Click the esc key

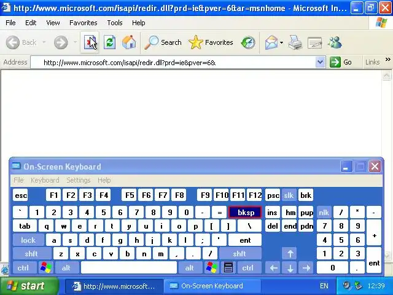[x=21, y=195]
